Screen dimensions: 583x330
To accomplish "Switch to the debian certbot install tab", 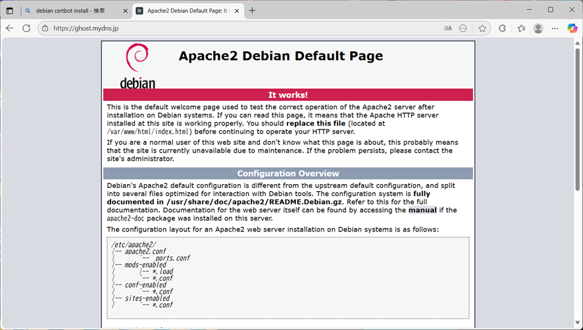I will [70, 11].
